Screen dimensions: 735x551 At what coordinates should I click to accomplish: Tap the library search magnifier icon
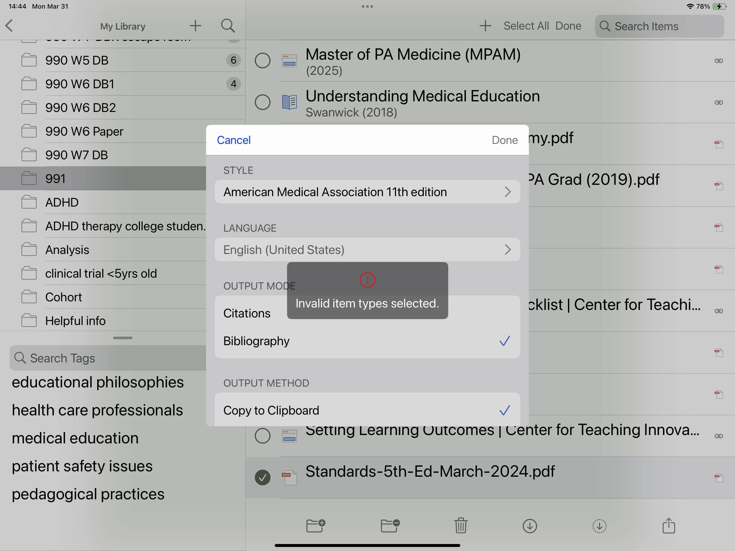click(x=228, y=26)
